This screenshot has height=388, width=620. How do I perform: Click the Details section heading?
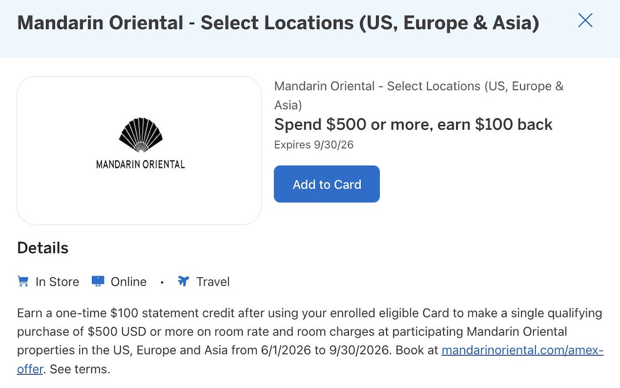(x=43, y=248)
